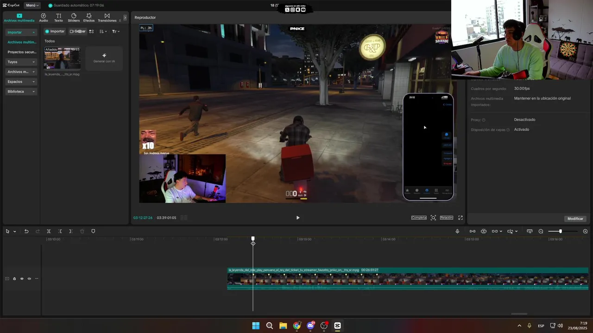Adjust the timeline zoom slider
This screenshot has width=593, height=333.
560,231
